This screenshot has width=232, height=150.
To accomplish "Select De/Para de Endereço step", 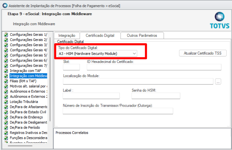I will 26,117.
